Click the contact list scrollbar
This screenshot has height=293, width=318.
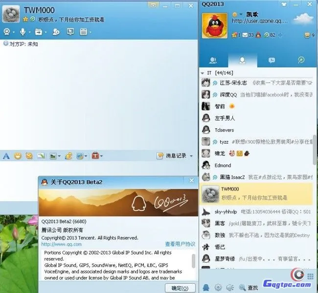click(x=315, y=149)
